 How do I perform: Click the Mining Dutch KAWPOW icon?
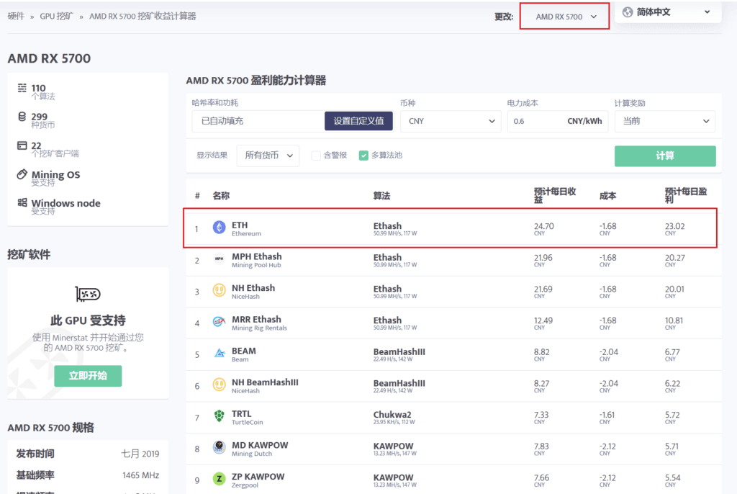coord(219,449)
